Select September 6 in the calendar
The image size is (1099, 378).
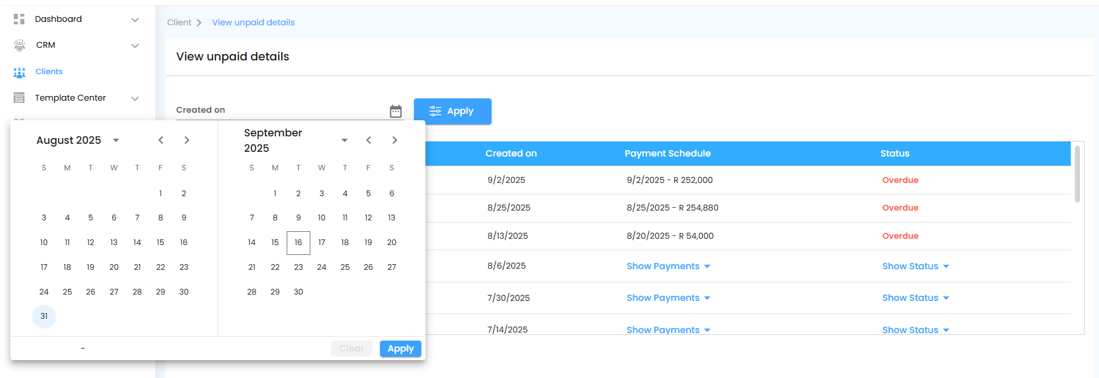(391, 193)
